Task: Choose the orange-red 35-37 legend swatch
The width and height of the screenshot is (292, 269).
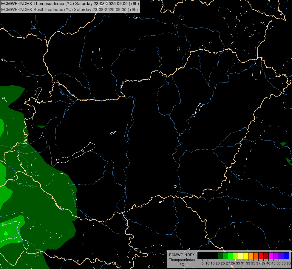Action: pos(256,256)
